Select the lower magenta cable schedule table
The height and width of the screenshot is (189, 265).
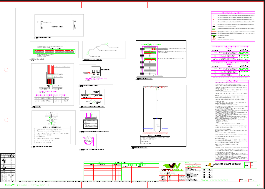tap(231, 69)
